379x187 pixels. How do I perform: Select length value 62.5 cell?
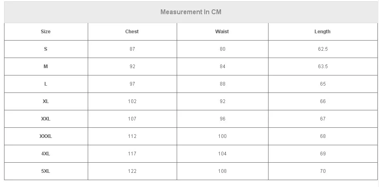[x=323, y=49]
